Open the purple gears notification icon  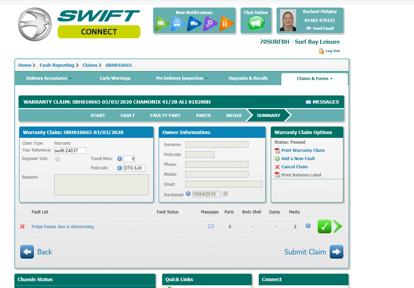[210, 24]
